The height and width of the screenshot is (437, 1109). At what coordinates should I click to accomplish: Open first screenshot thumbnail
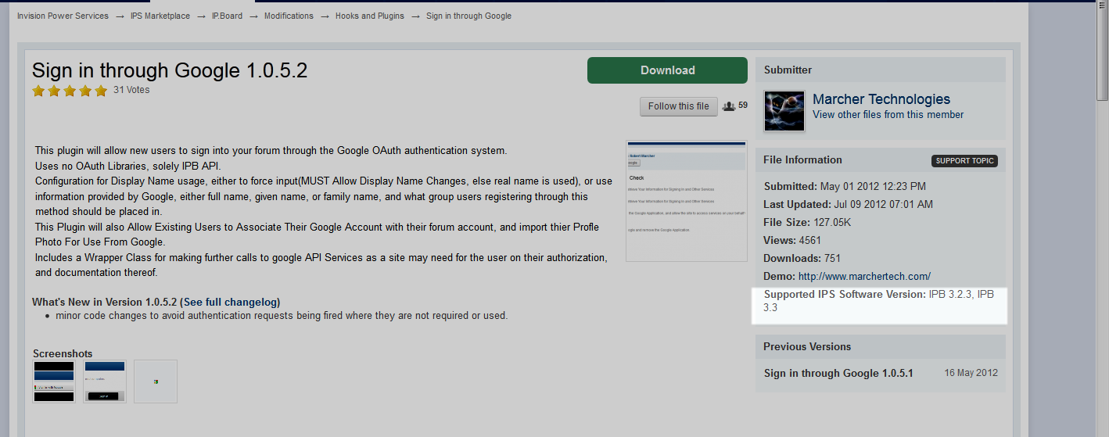point(54,381)
